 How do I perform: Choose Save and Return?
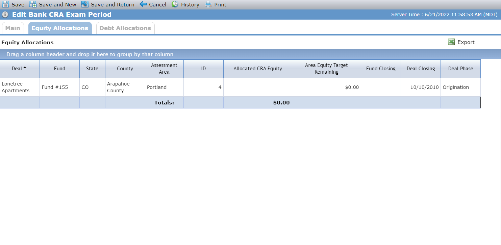pos(112,5)
